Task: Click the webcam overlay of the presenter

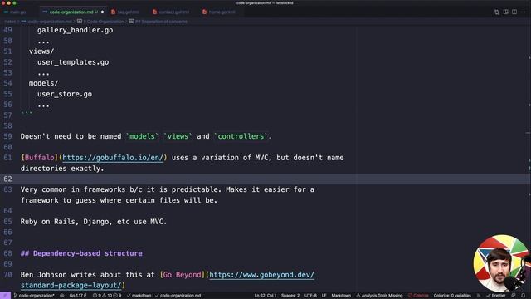Action: point(501,263)
